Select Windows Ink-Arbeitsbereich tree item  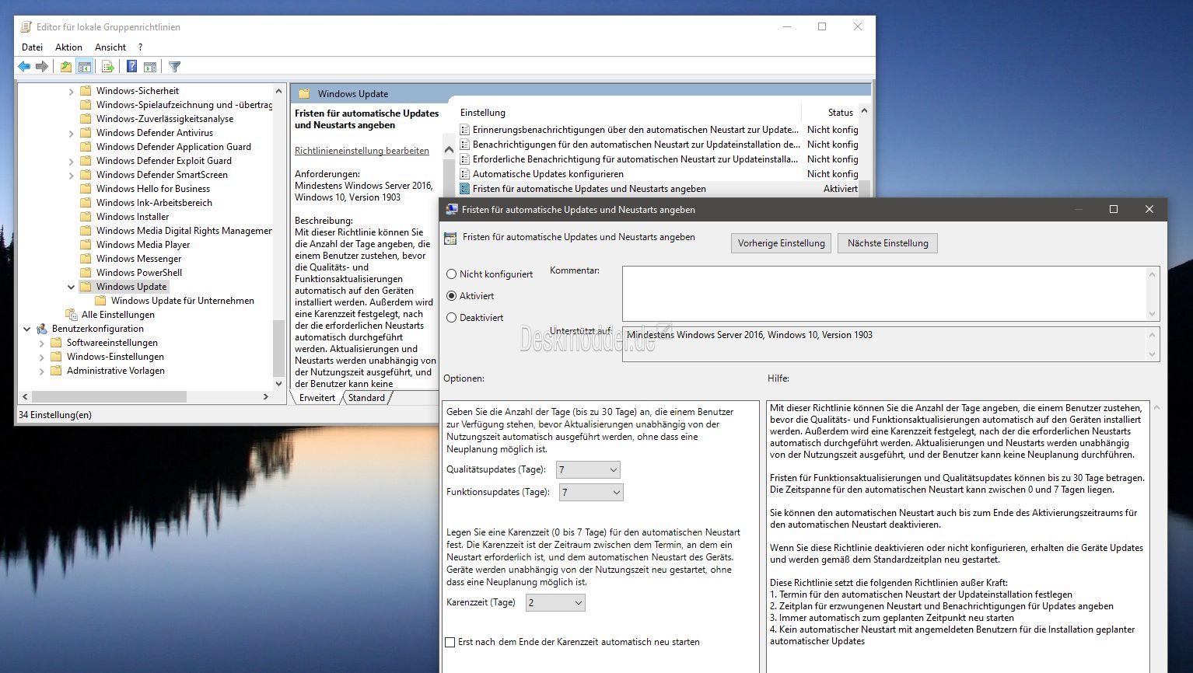click(x=154, y=203)
